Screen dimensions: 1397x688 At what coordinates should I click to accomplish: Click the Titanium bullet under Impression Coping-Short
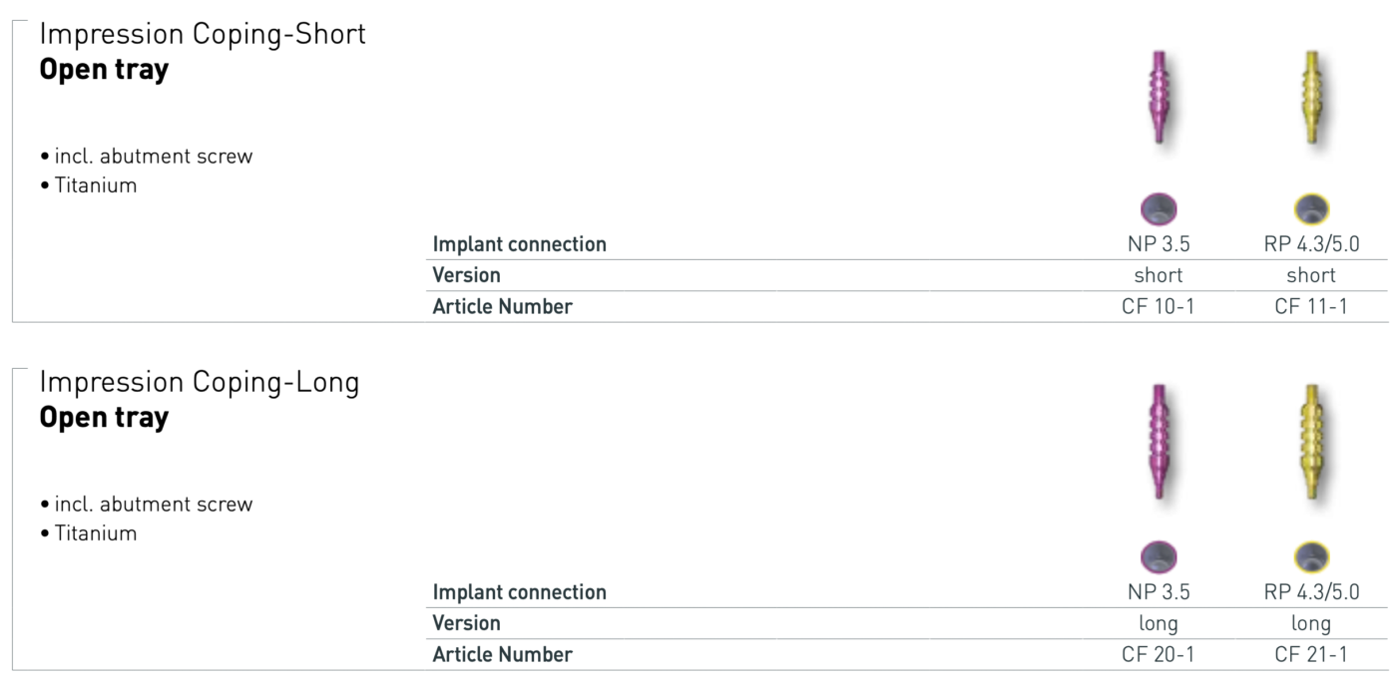[95, 185]
